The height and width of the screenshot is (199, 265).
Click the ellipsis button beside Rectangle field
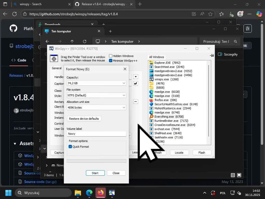(x=136, y=102)
